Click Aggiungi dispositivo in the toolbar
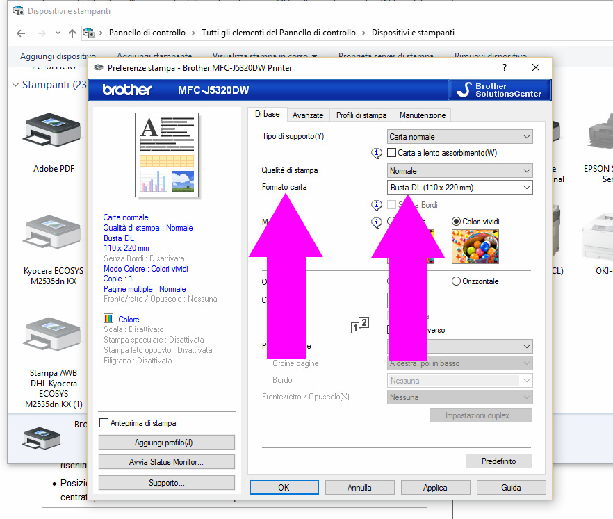Image resolution: width=613 pixels, height=519 pixels. [58, 56]
